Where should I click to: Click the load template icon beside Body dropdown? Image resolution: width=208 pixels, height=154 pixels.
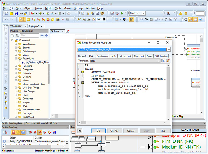click(163, 61)
